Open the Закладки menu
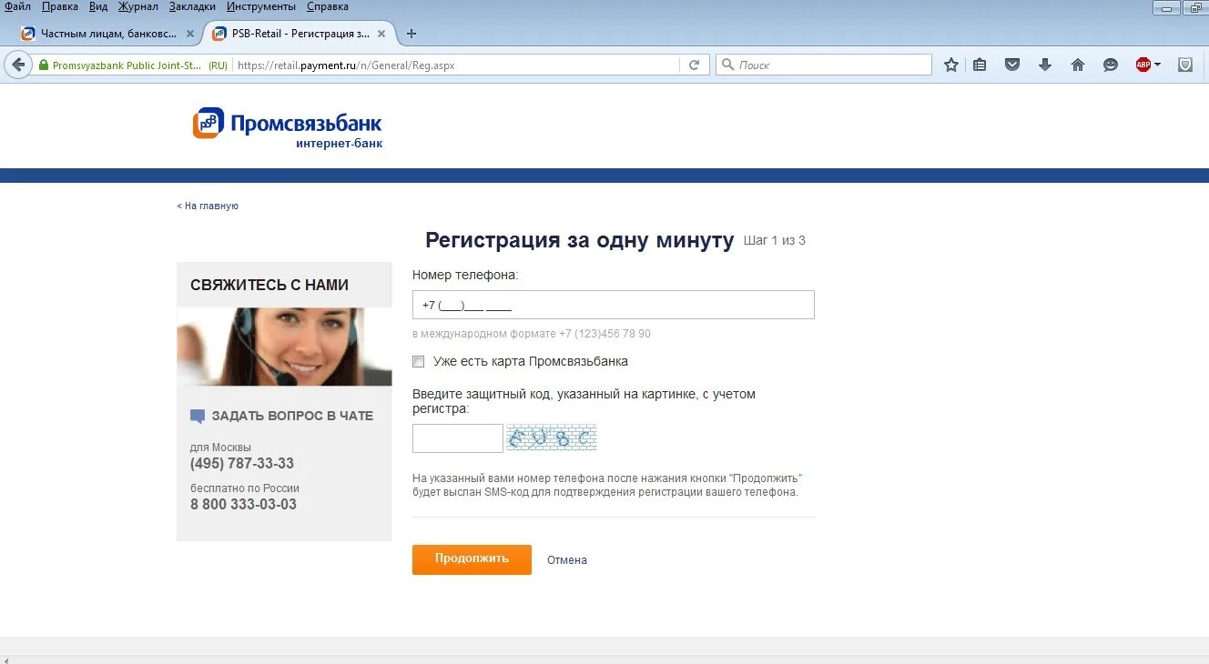The image size is (1209, 664). point(193,6)
